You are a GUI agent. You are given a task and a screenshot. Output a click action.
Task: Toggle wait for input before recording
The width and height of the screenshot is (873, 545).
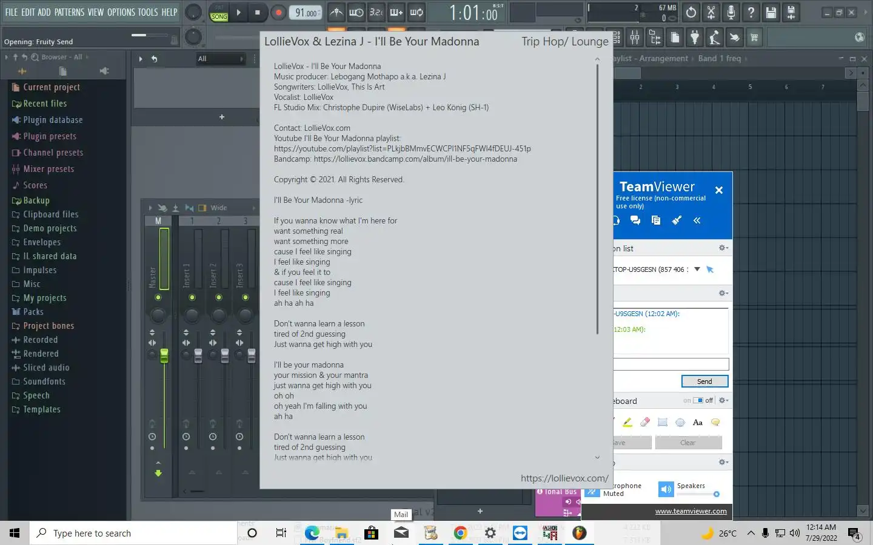point(356,12)
